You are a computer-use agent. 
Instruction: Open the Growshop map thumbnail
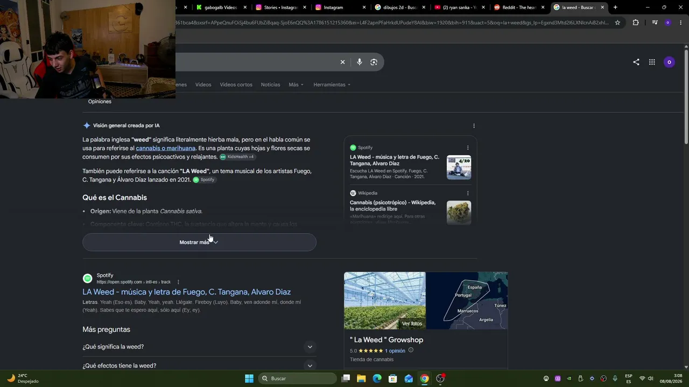(467, 300)
